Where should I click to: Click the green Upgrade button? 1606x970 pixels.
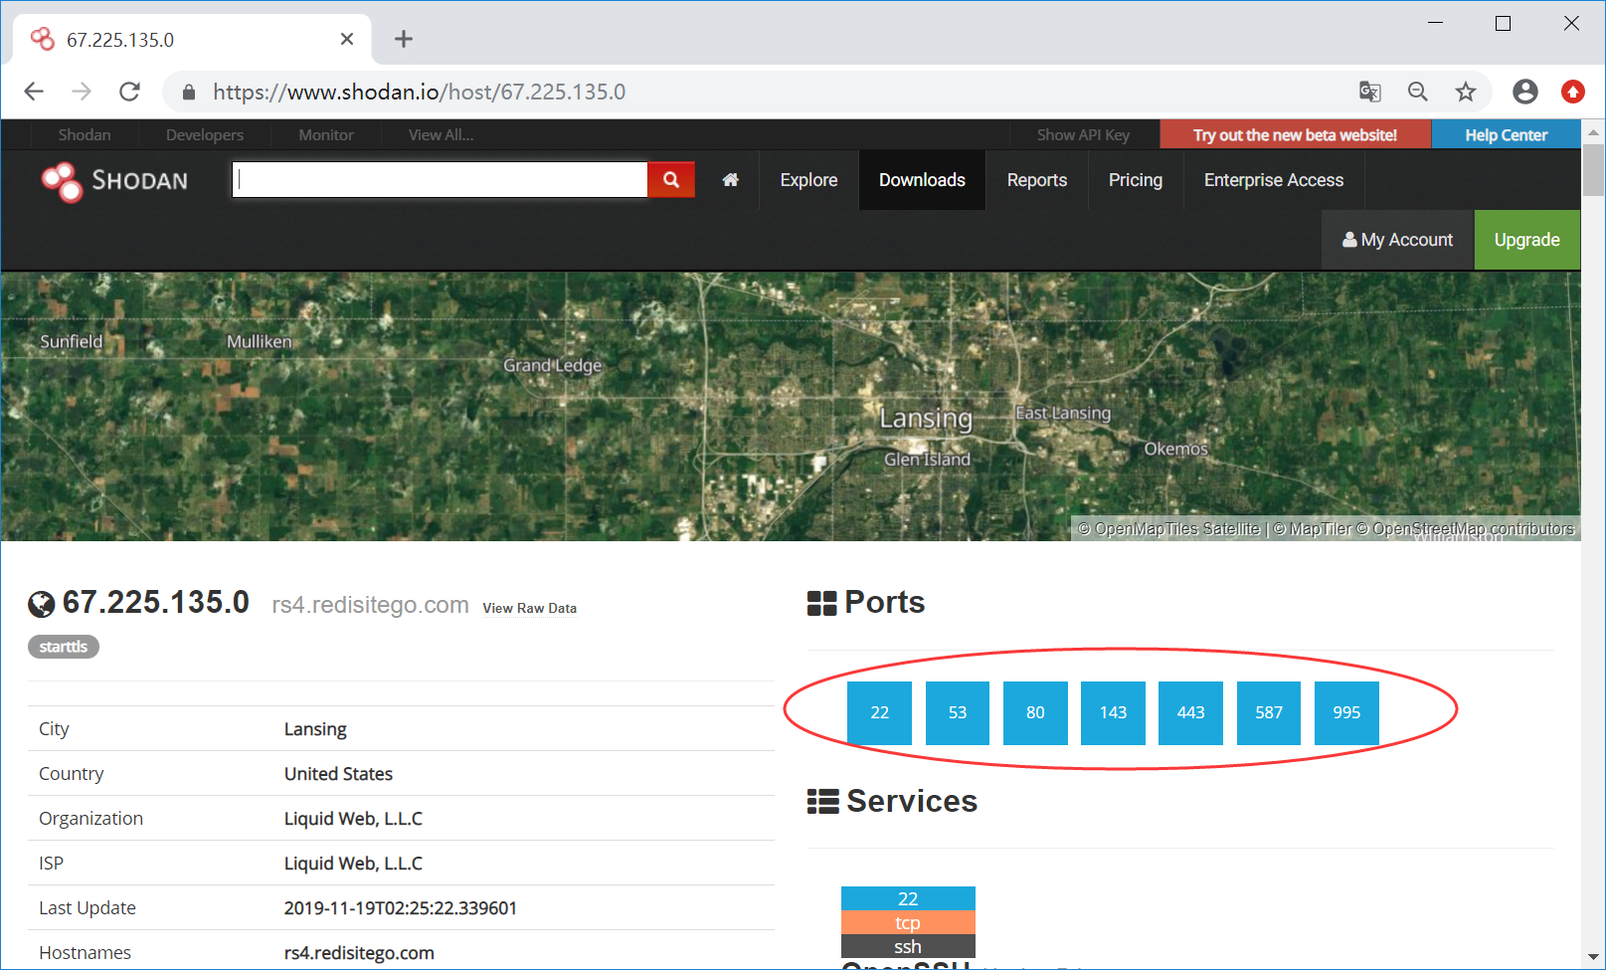click(x=1526, y=240)
